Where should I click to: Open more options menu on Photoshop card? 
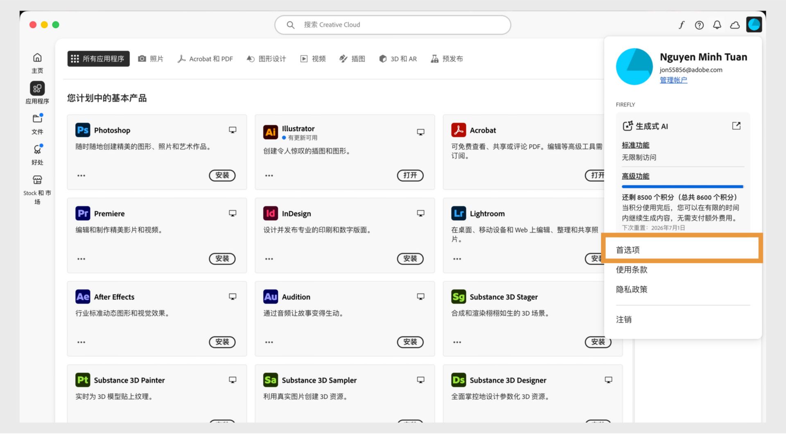(81, 176)
